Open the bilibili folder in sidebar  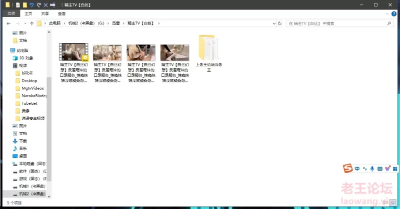coord(23,73)
